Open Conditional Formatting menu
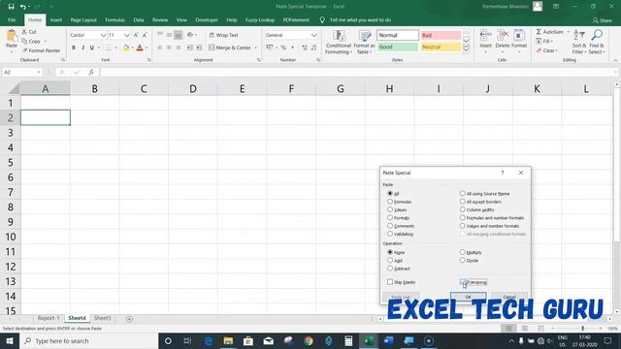The width and height of the screenshot is (621, 349). [x=339, y=42]
